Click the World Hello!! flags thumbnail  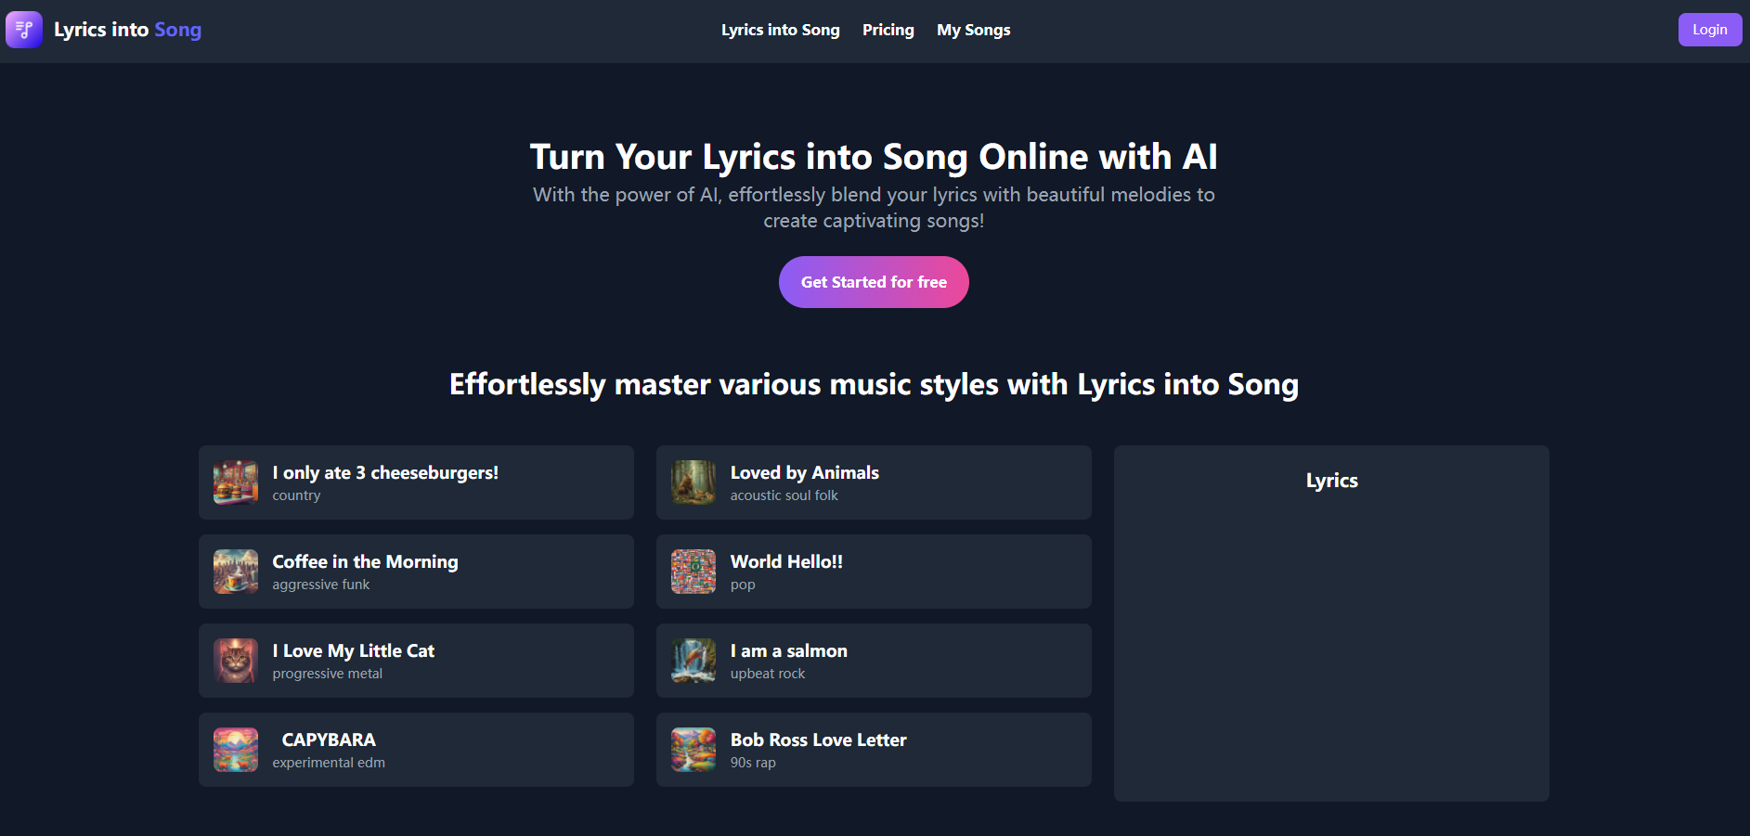[694, 572]
